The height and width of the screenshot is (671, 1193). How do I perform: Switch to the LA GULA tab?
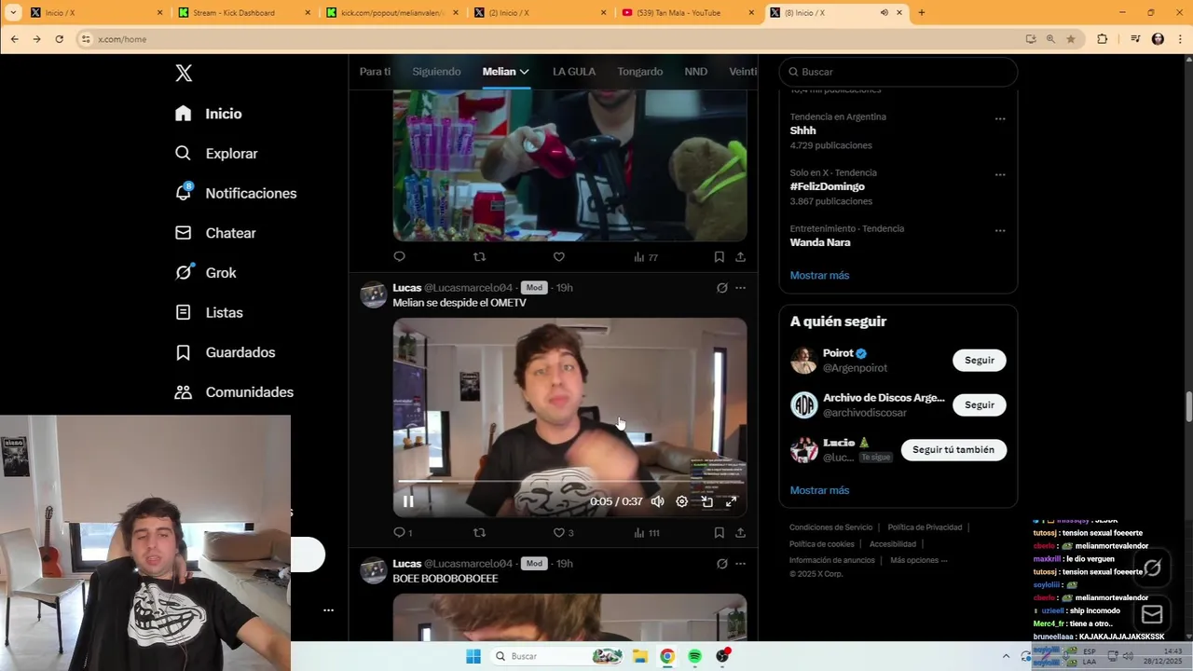pyautogui.click(x=573, y=72)
